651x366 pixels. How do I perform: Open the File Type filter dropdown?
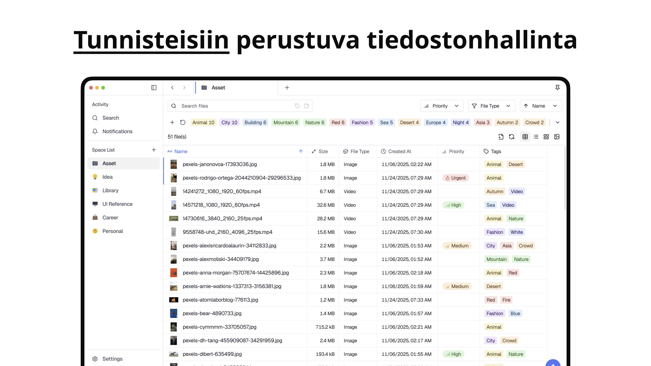(491, 106)
